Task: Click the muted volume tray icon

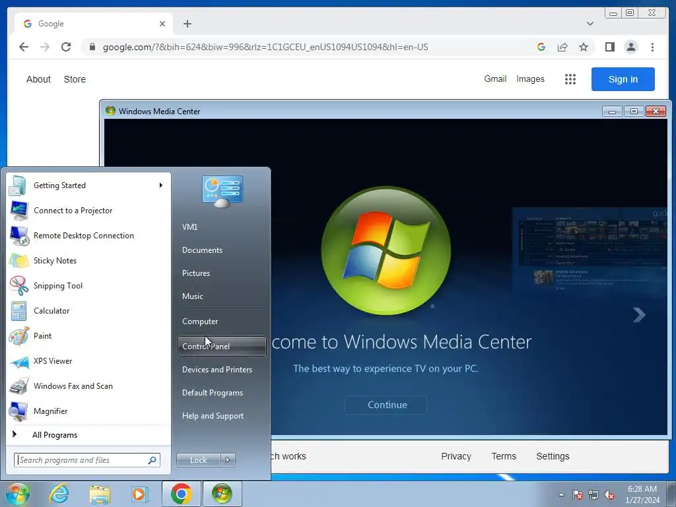Action: click(609, 494)
